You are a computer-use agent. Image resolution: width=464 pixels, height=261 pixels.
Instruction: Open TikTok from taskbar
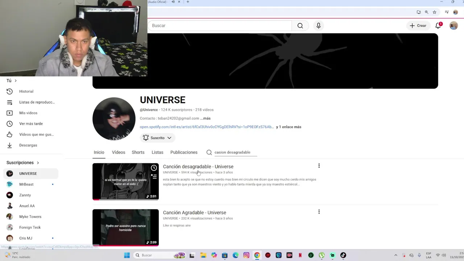tap(343, 255)
